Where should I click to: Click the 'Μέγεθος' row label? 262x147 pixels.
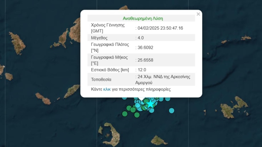coord(99,38)
